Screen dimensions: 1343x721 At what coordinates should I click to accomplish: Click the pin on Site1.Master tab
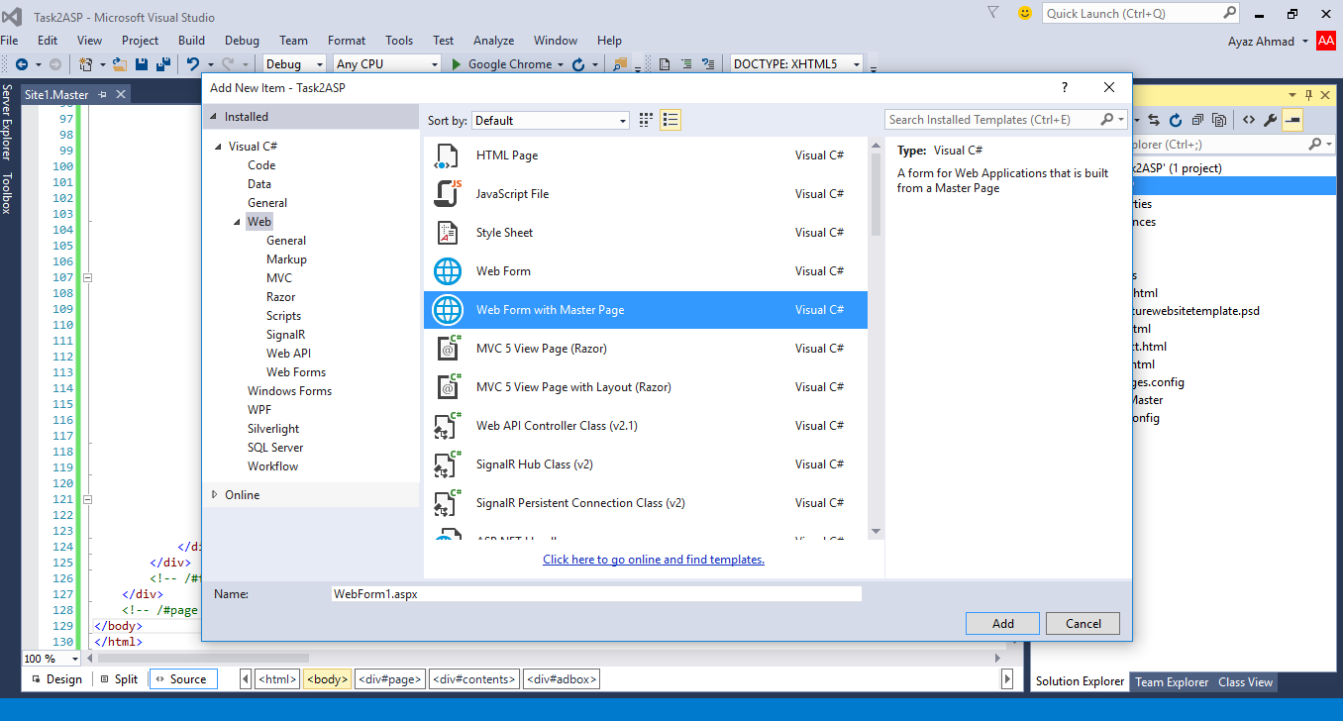(x=102, y=94)
